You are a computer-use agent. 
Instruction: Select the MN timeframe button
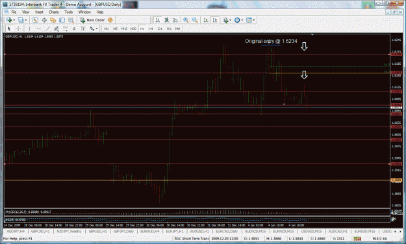click(x=177, y=29)
